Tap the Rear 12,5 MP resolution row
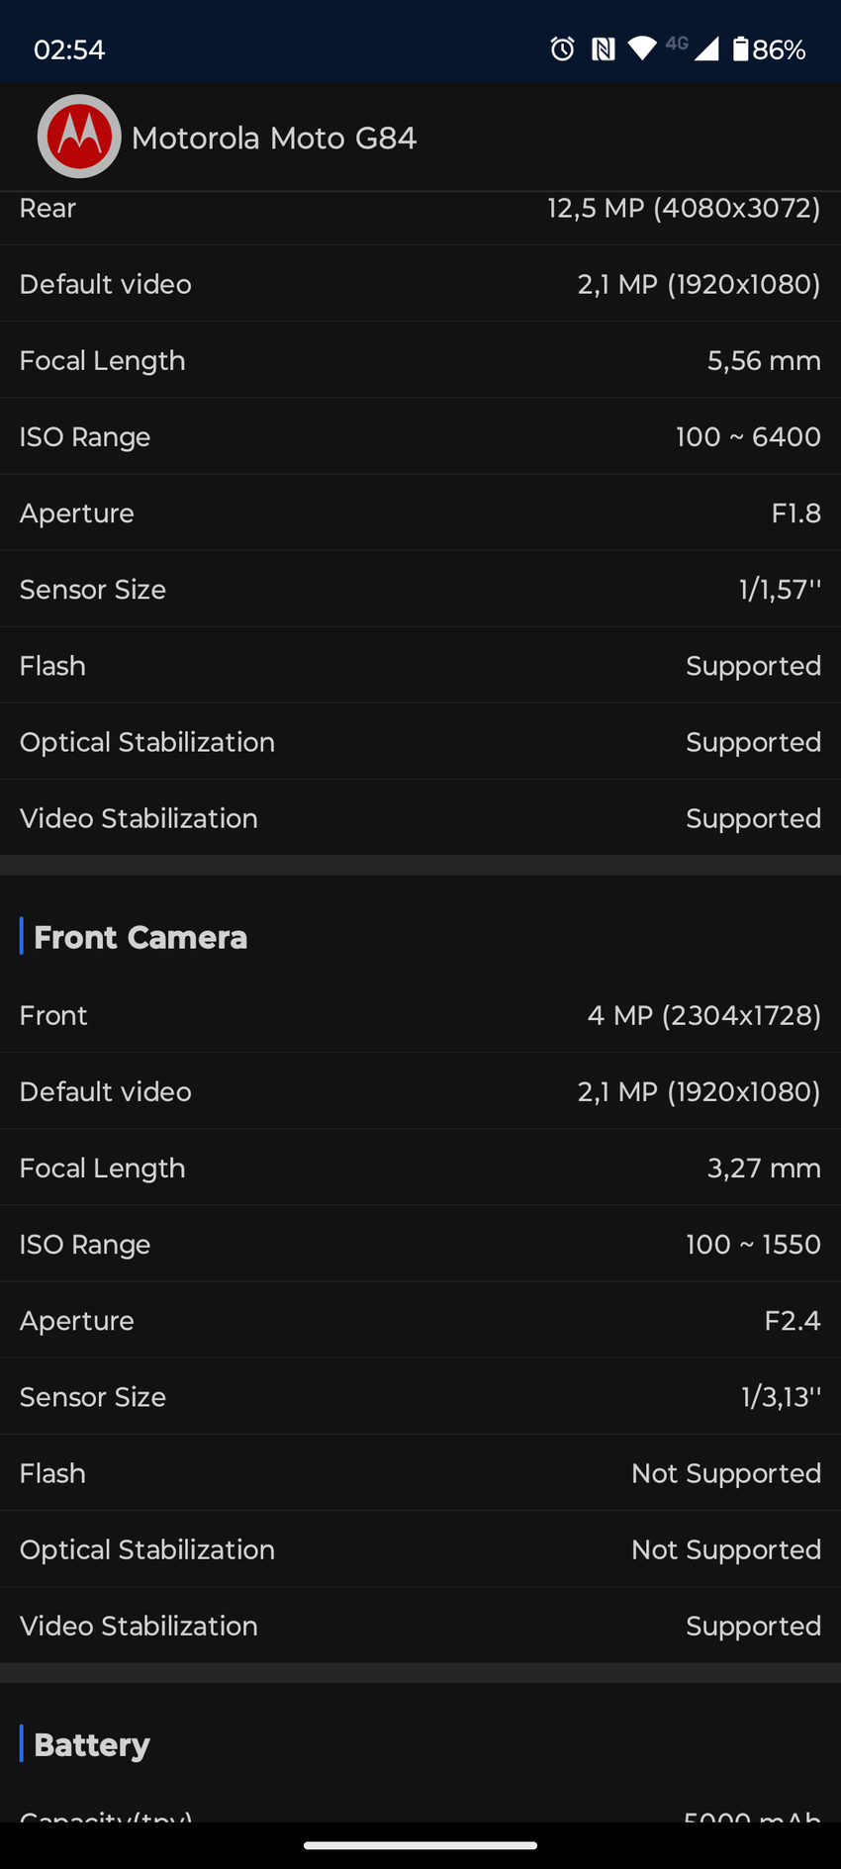The height and width of the screenshot is (1869, 841). tap(420, 210)
